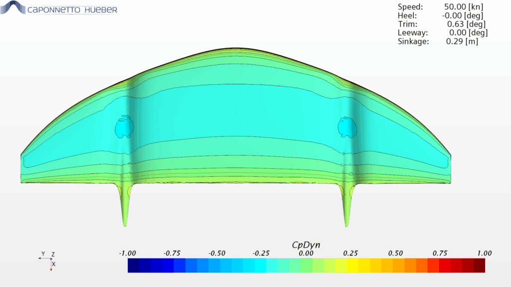Pick the dark red swatch at 1.00
Viewport: 511px width, 287px height.
pos(479,265)
